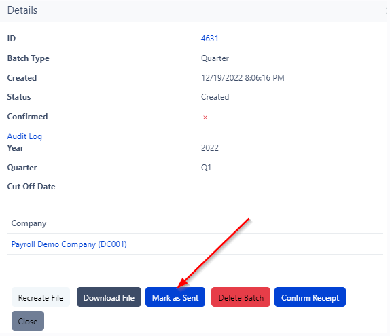Delete this batch with the red button
This screenshot has width=390, height=336.
(241, 297)
